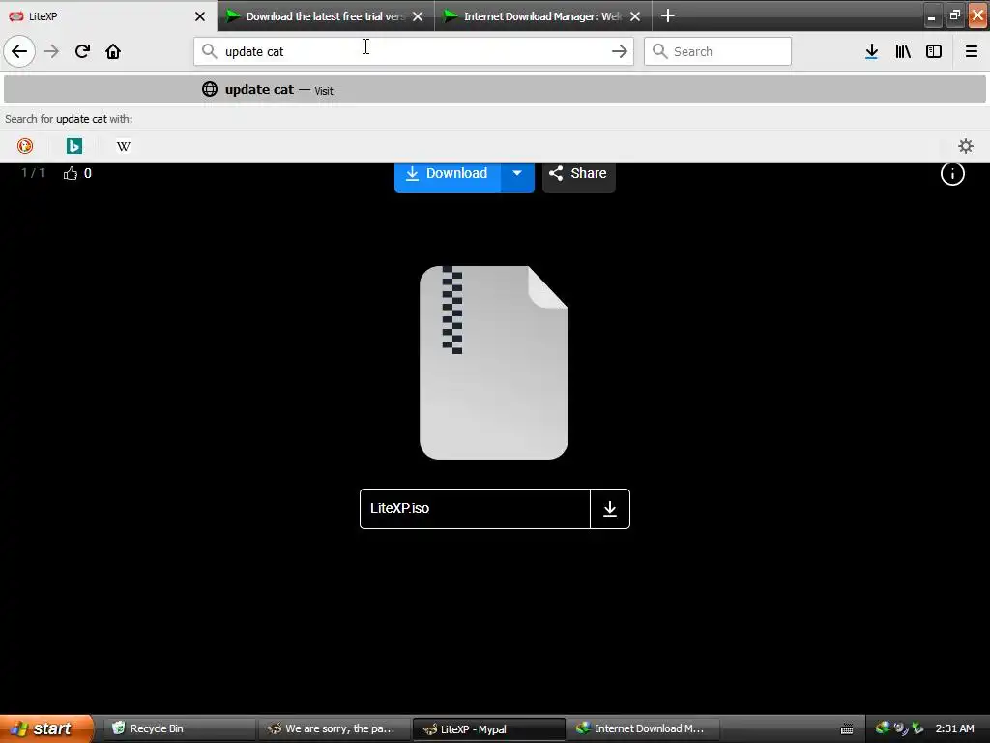Screen dimensions: 990x743
Task: Click the like count 0
Action: point(88,173)
